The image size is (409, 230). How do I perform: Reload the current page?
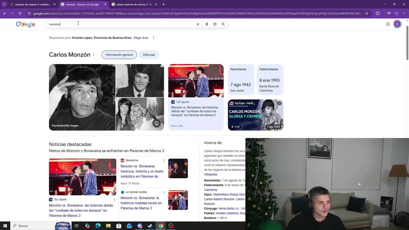pos(20,13)
